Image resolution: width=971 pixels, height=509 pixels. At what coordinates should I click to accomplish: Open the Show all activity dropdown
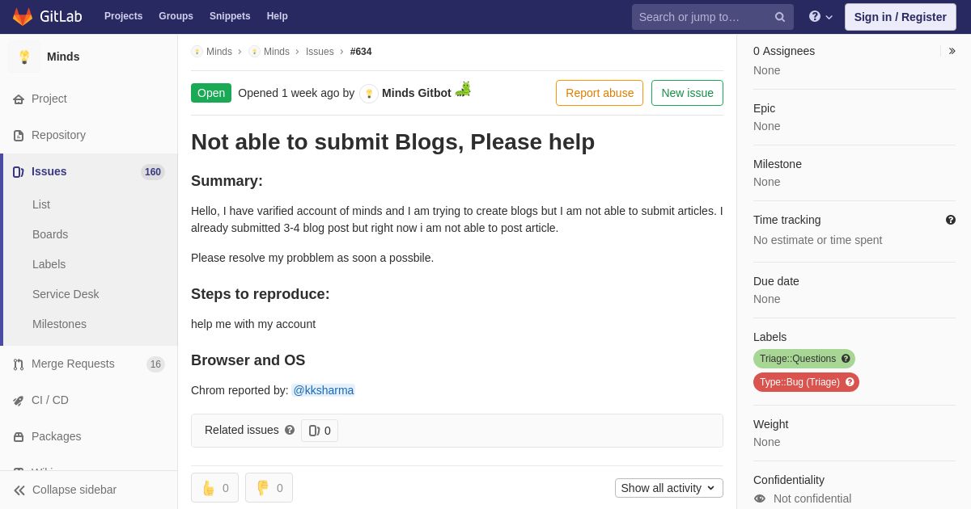click(x=669, y=488)
